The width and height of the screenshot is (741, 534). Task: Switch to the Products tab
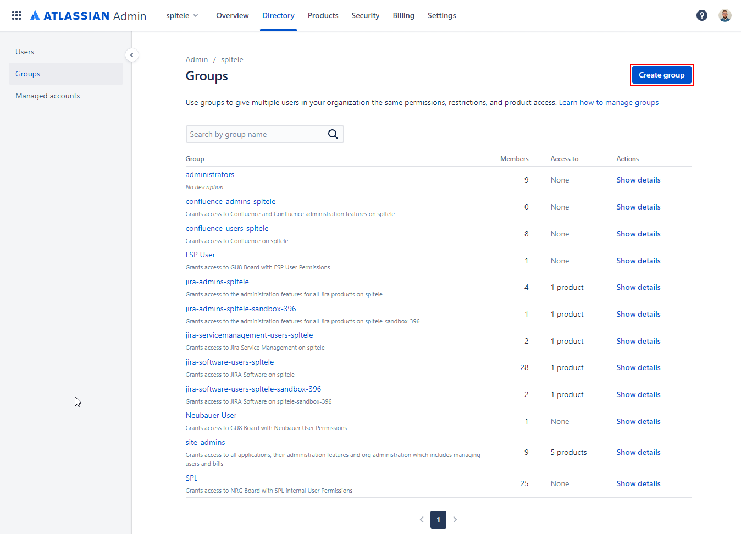[x=323, y=15]
